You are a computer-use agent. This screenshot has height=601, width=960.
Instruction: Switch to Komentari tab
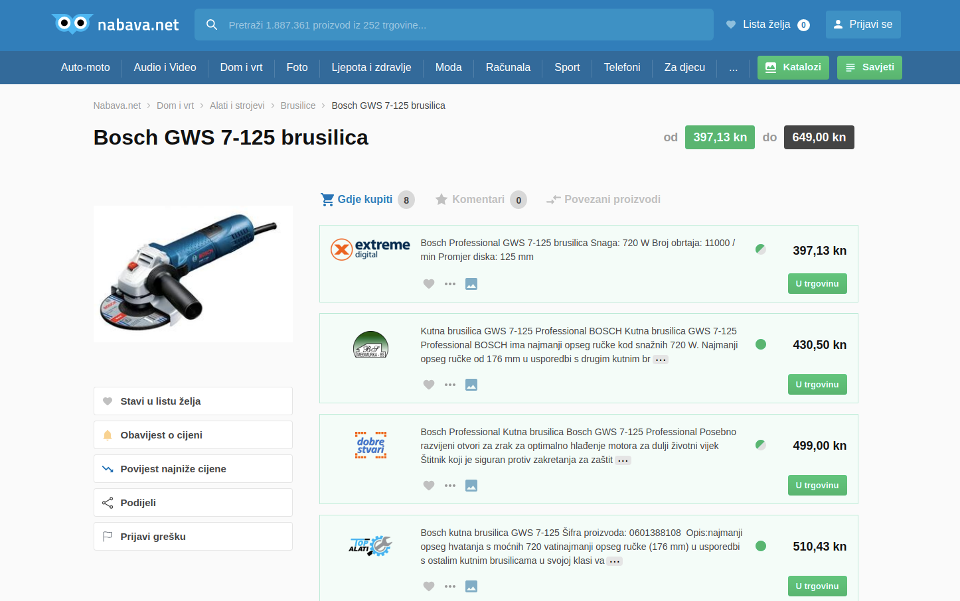[481, 200]
